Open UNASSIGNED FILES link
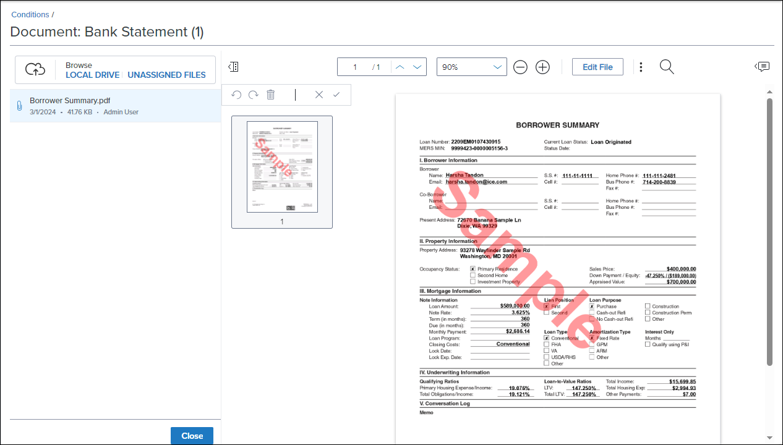 coord(166,75)
